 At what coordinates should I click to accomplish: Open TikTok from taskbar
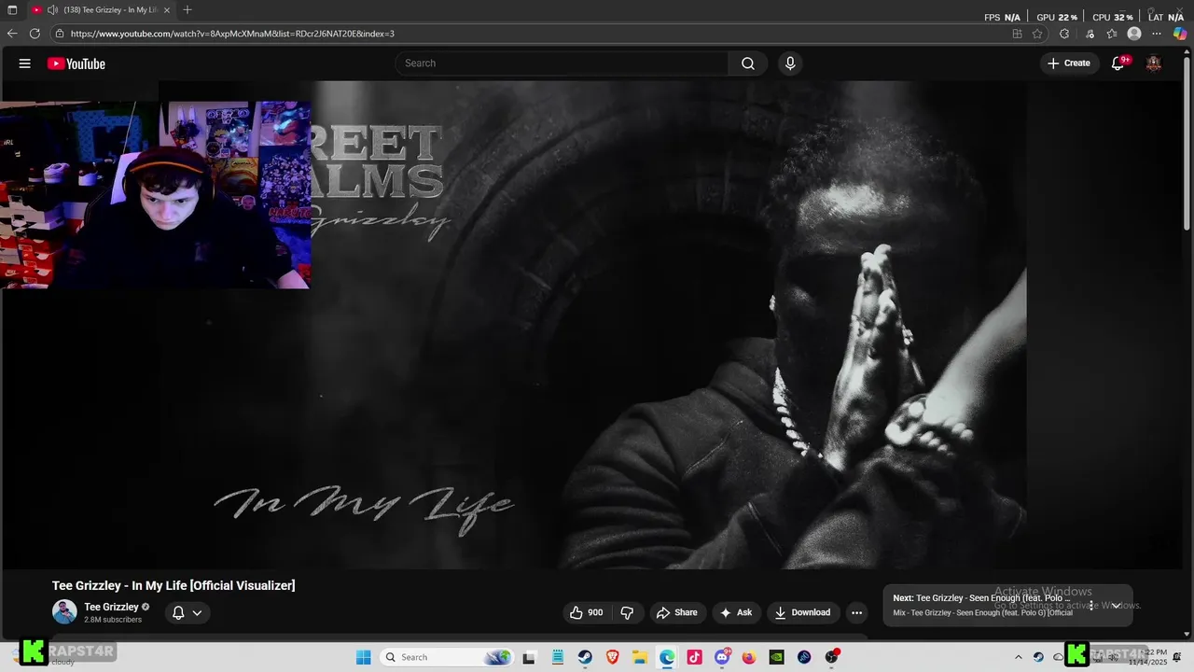point(694,657)
